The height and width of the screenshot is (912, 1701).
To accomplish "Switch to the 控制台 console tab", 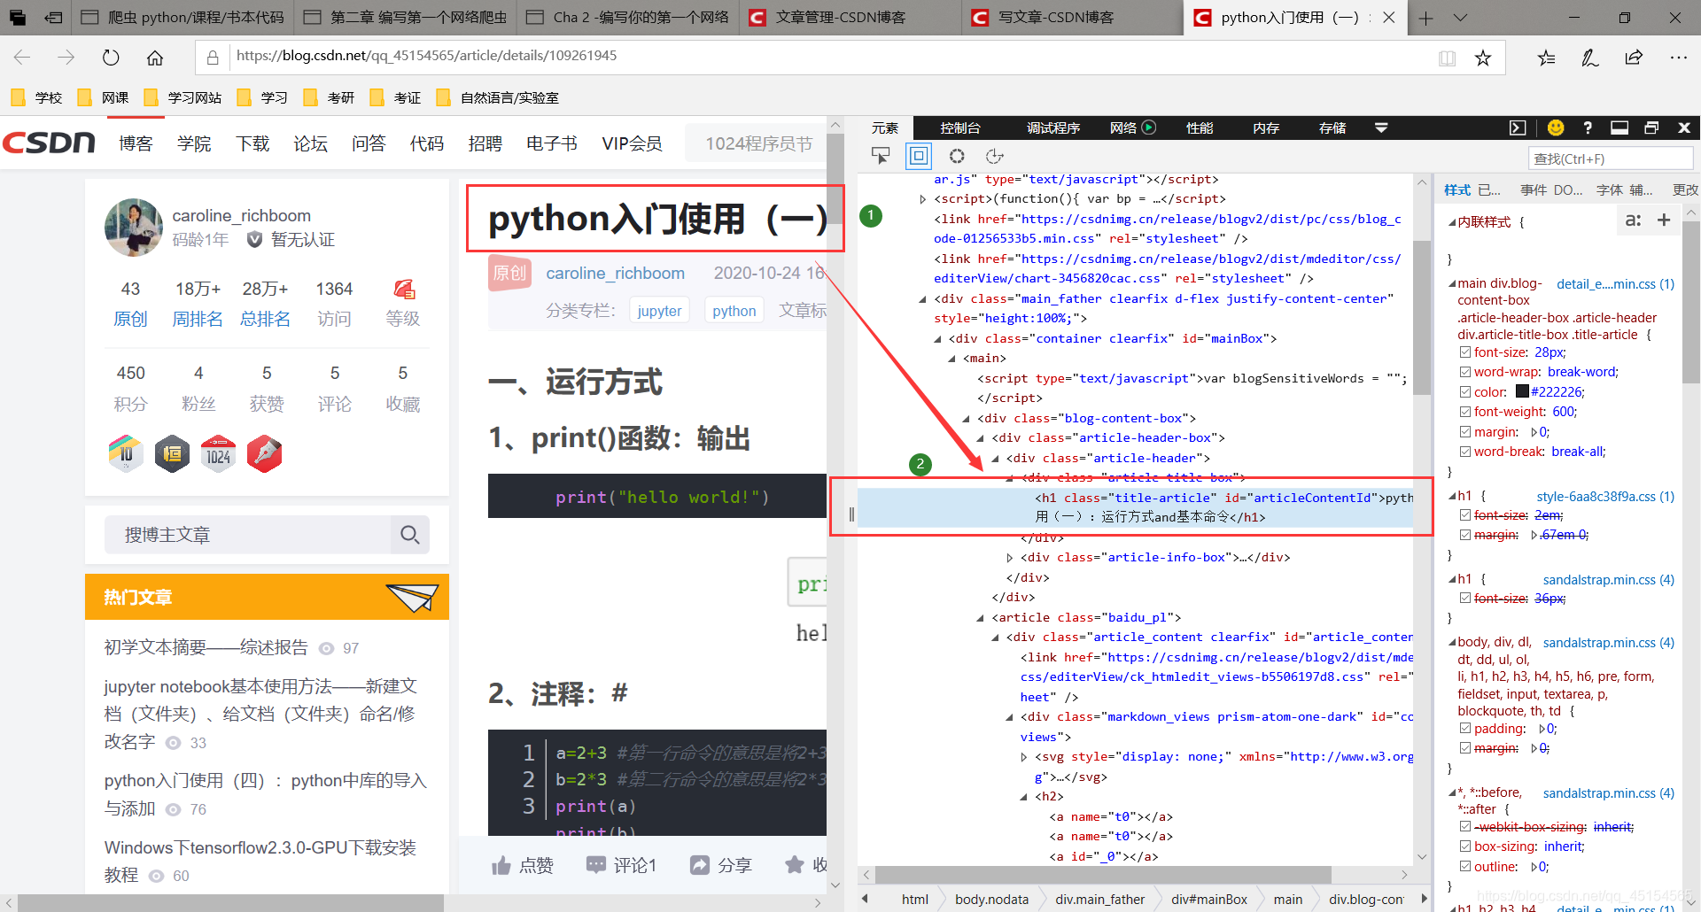I will point(960,128).
